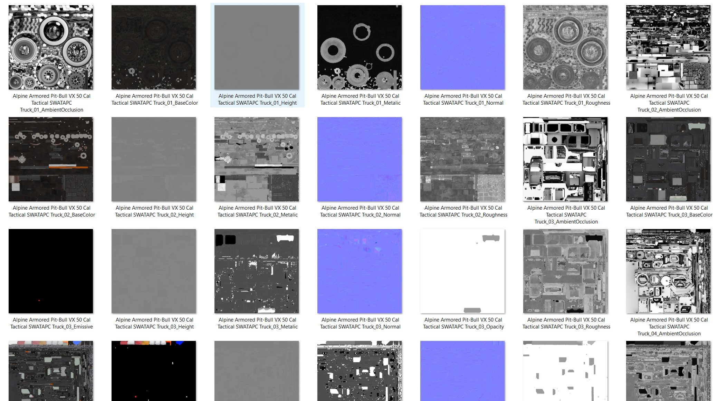Select the Truck_02_Roughness texture
This screenshot has height=401, width=718.
tap(462, 159)
